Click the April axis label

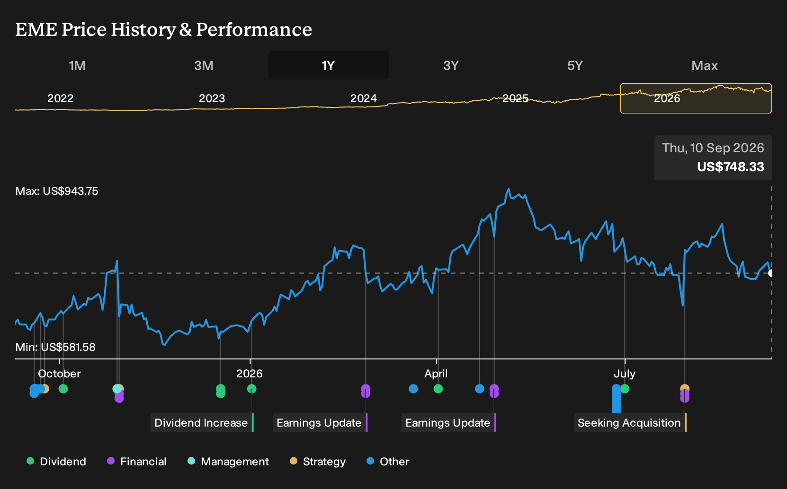tap(436, 374)
